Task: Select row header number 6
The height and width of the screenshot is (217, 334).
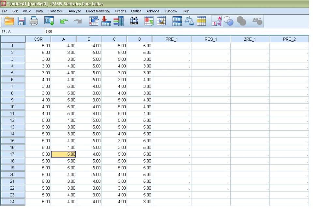Action: pyautogui.click(x=13, y=80)
